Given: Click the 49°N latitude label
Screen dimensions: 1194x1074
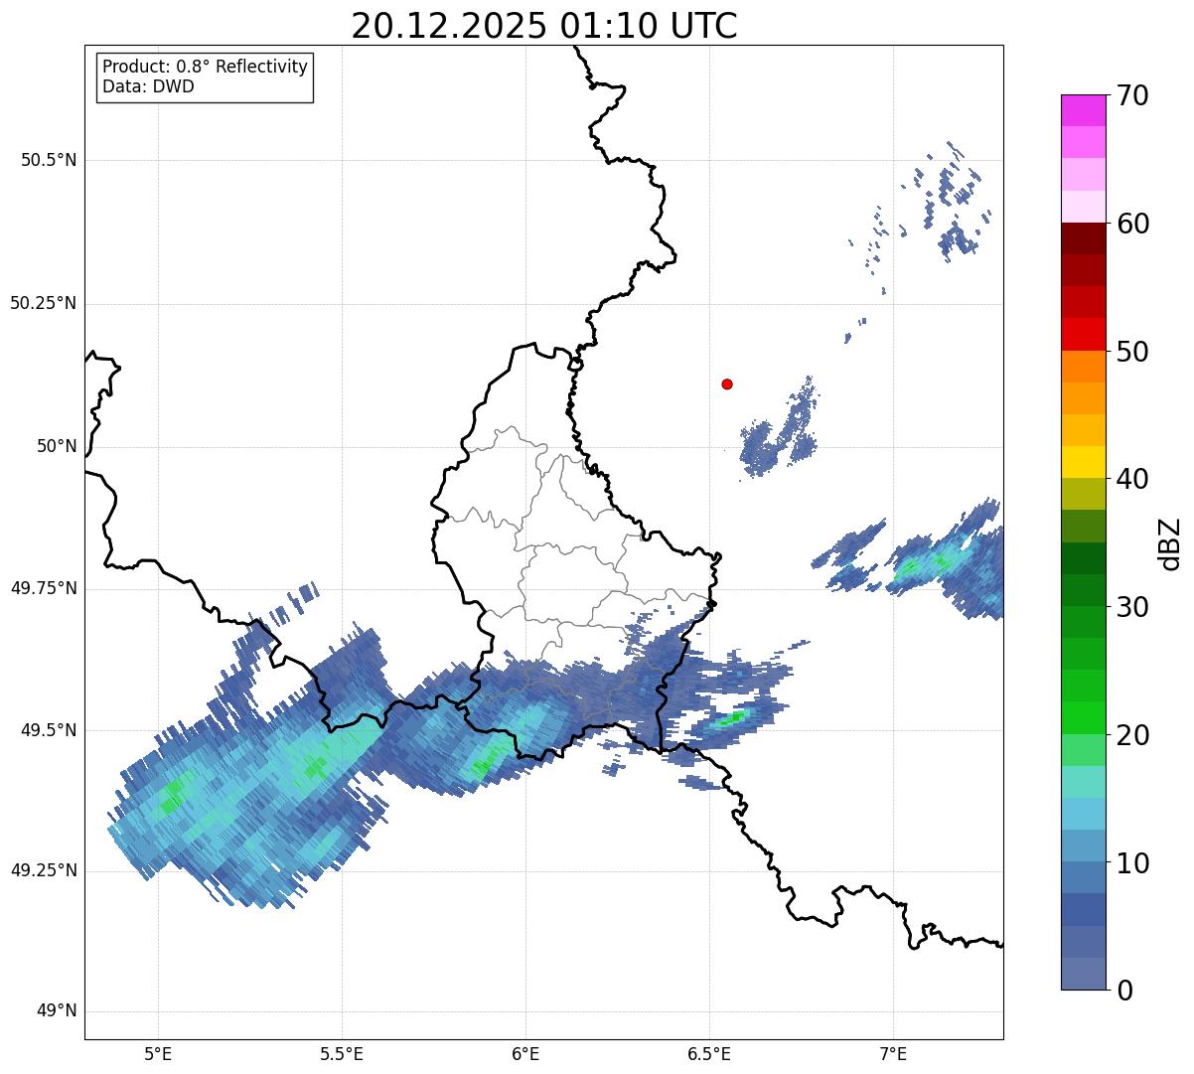Looking at the screenshot, I should 57,1011.
